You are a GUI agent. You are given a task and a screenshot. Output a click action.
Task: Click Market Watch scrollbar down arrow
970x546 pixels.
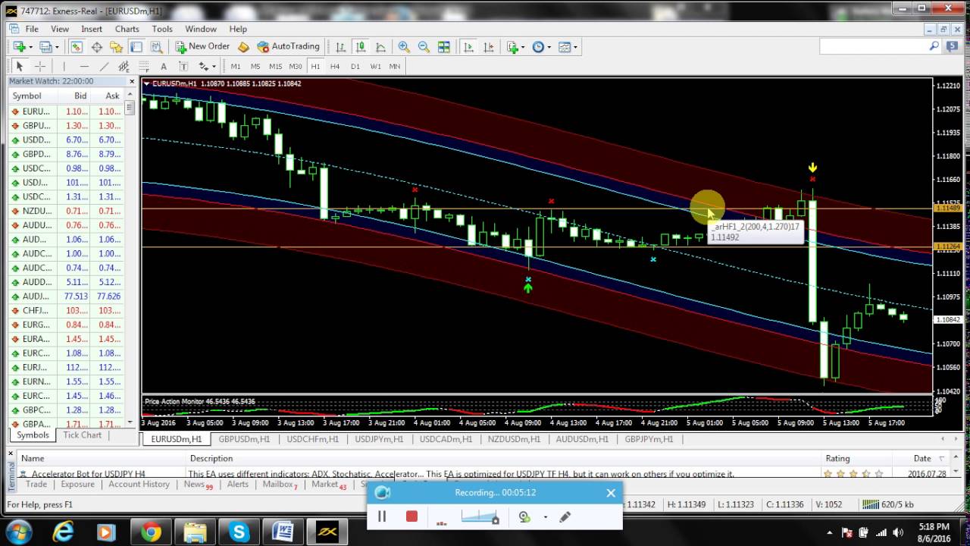click(130, 422)
